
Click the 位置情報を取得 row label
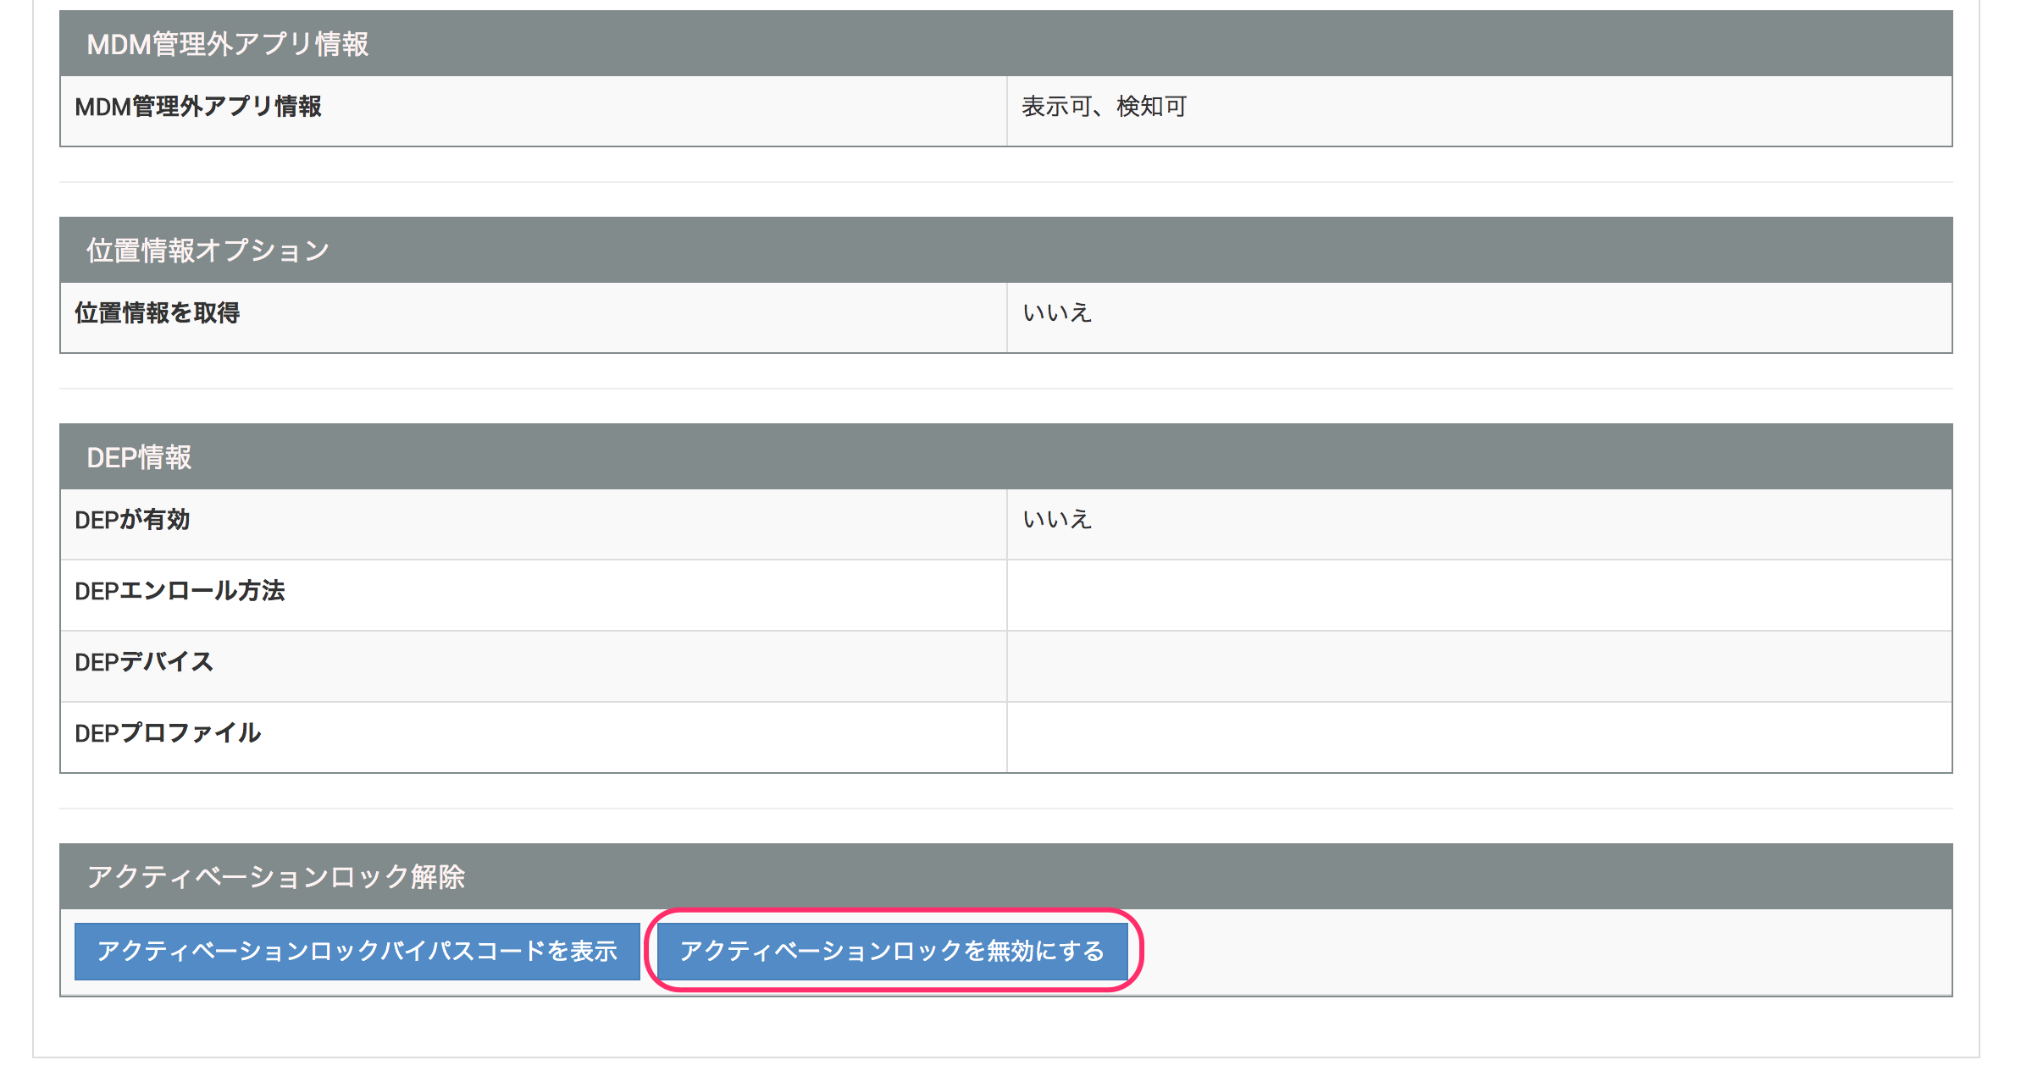pos(158,313)
